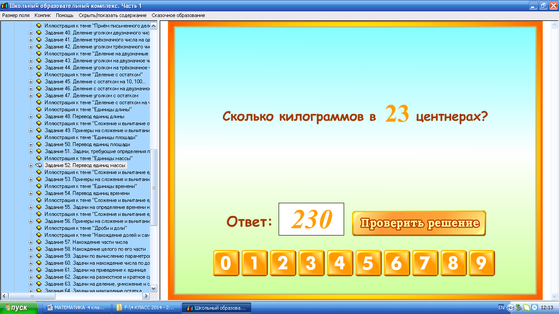The width and height of the screenshot is (559, 314).
Task: Click the tree horizontal scrollbar right arrow
Action: pos(146,296)
